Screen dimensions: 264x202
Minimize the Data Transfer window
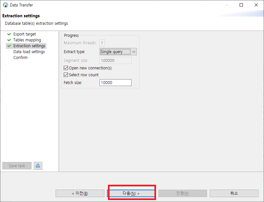226,5
